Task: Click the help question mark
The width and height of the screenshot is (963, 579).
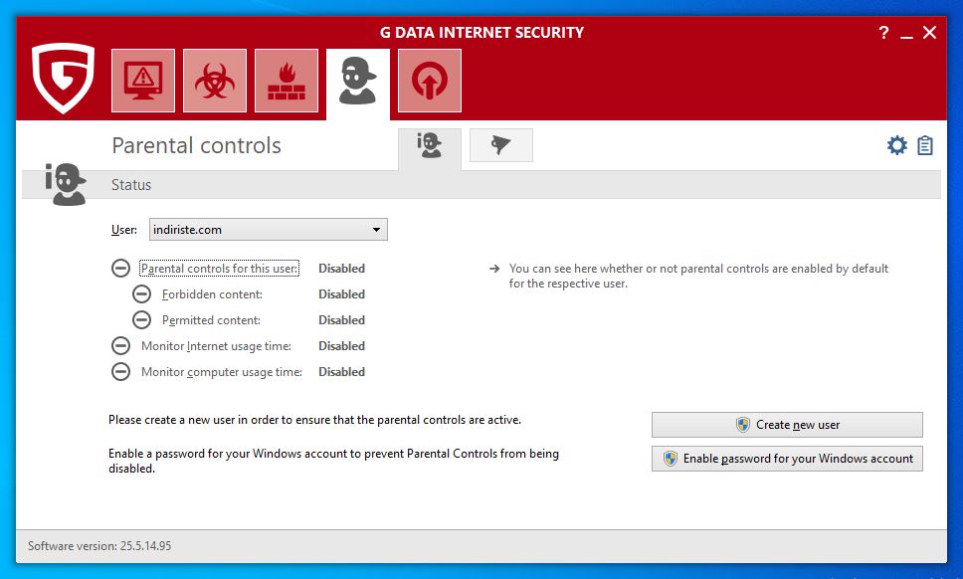Action: tap(883, 33)
